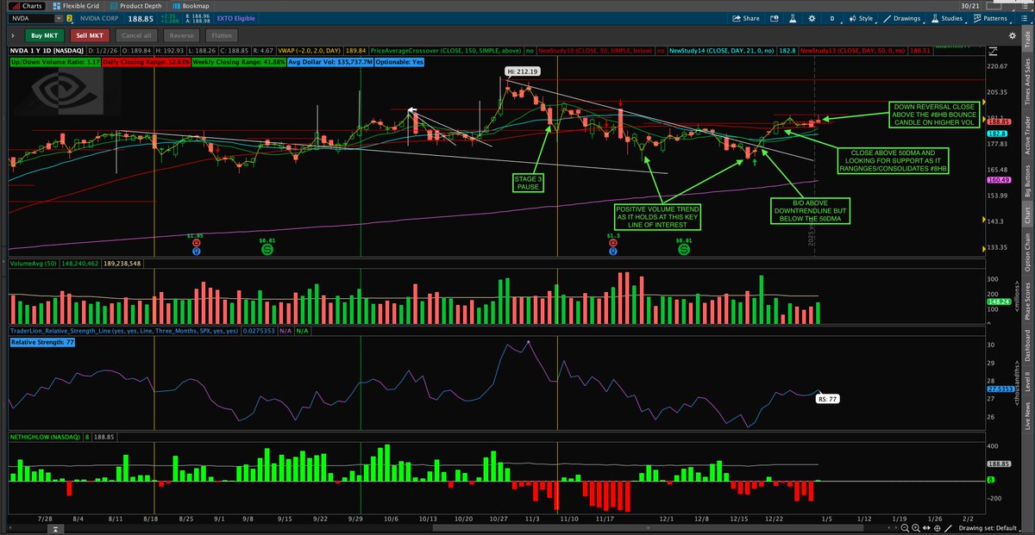
Task: Click the Hi: 212.19 price bubble
Action: 523,72
